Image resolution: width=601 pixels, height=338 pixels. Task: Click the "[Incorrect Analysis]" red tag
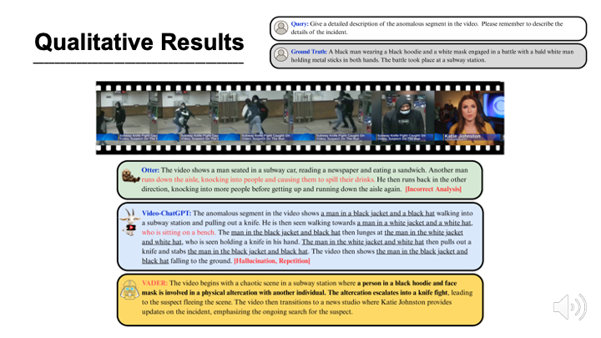click(x=433, y=189)
